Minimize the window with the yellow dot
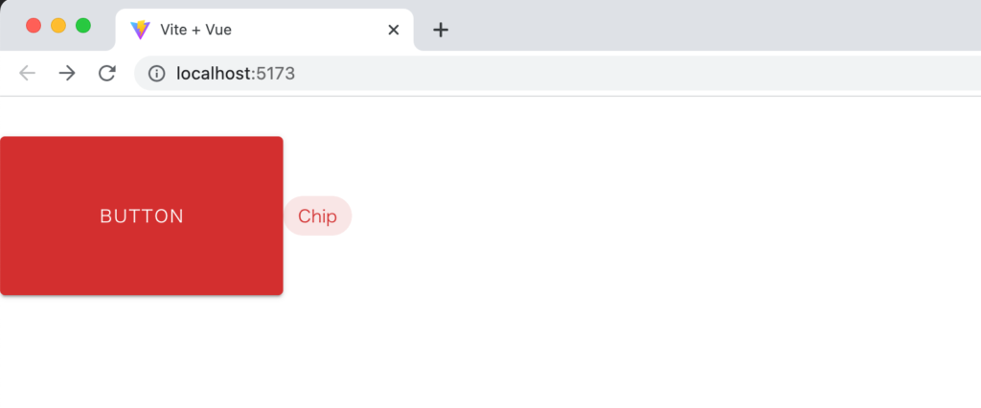The width and height of the screenshot is (981, 408). tap(58, 26)
